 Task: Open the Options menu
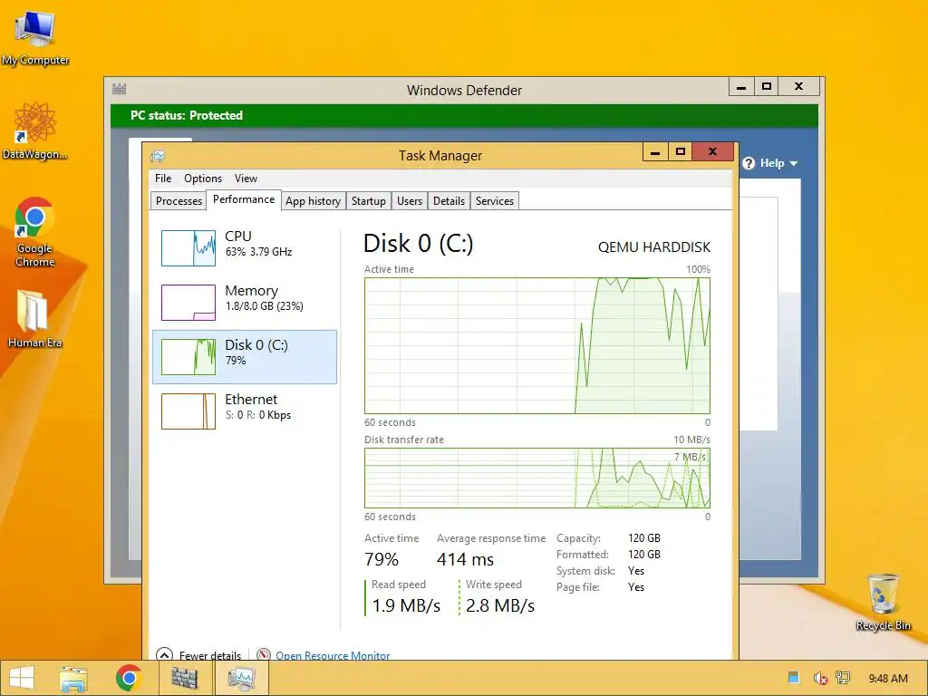point(203,179)
